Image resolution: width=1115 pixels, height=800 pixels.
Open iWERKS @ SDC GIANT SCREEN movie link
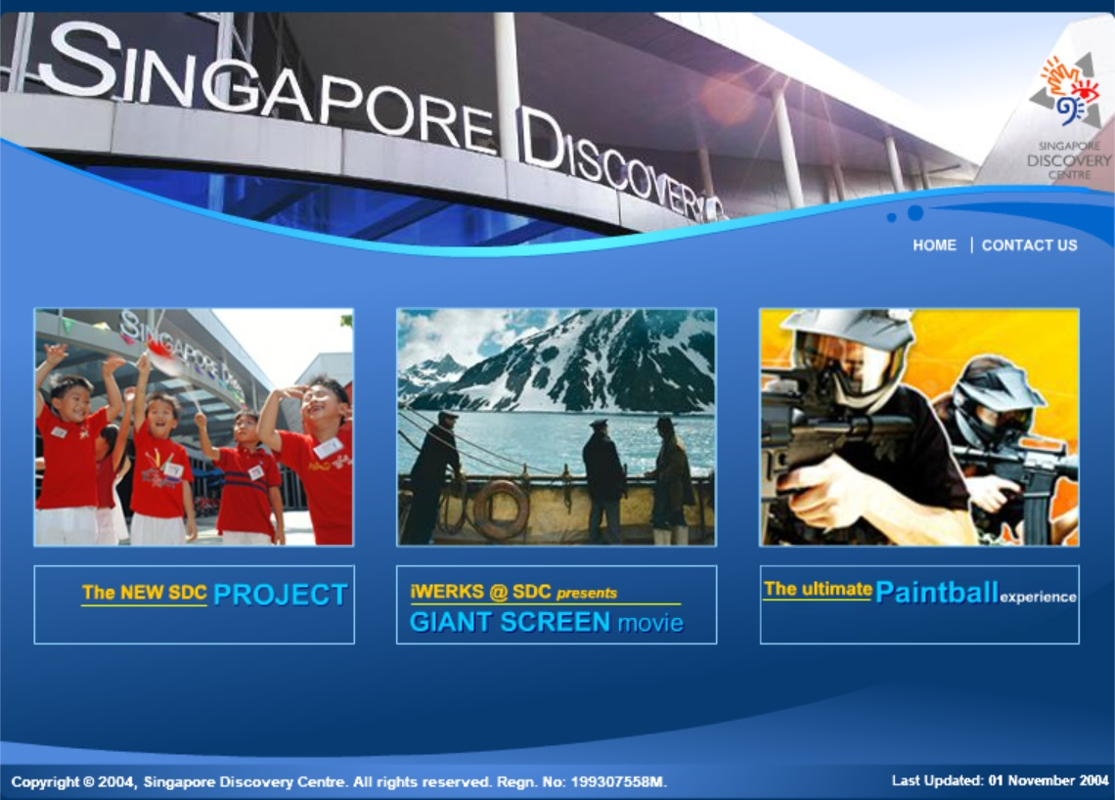tap(557, 604)
